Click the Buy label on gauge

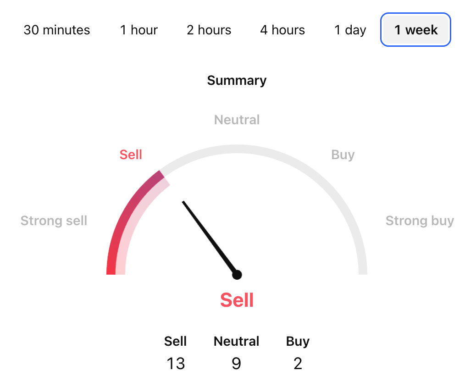[343, 155]
